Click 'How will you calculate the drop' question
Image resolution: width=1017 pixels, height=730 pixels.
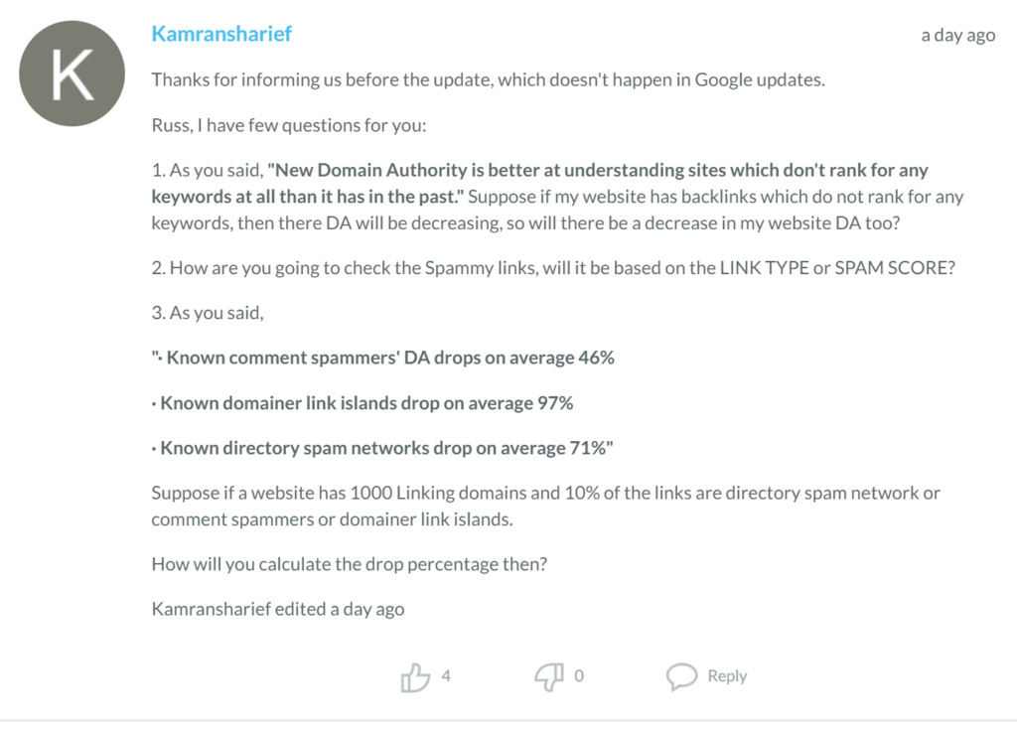coord(349,564)
